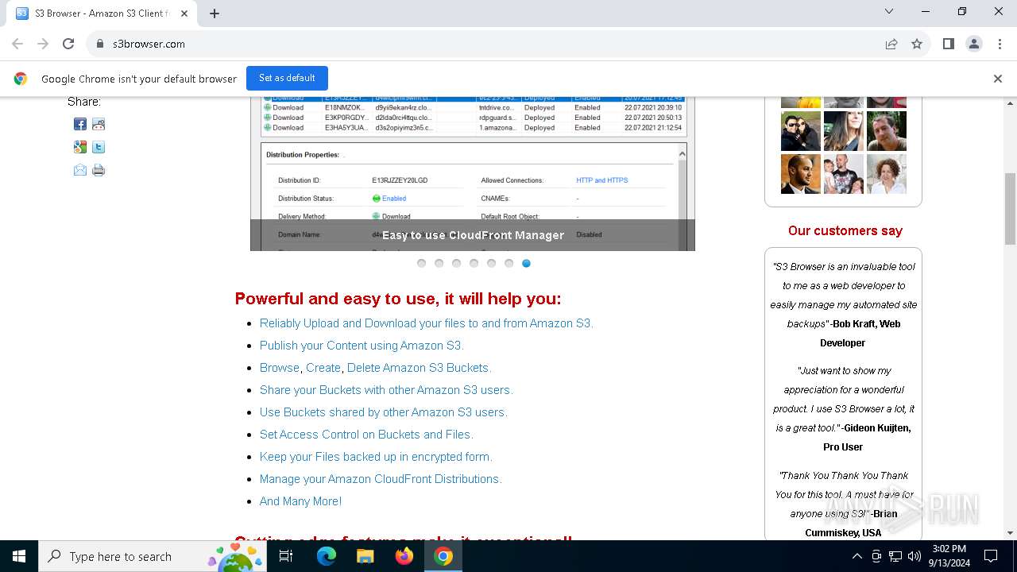Open Delete Amazon S3 Buckets link
1017x572 pixels.
(x=419, y=368)
